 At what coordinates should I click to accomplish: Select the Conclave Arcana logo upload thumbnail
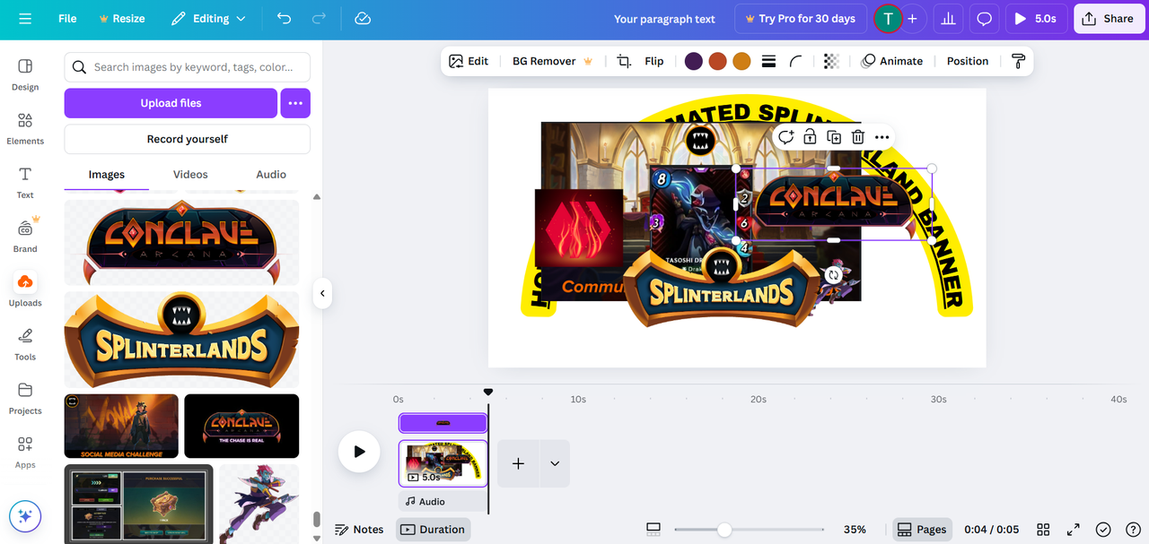(x=181, y=242)
